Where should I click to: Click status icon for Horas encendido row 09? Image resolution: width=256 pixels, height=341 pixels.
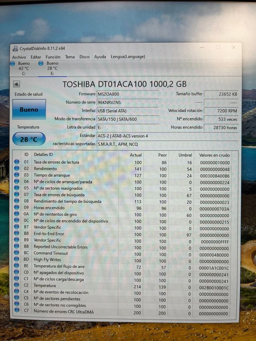(17, 207)
